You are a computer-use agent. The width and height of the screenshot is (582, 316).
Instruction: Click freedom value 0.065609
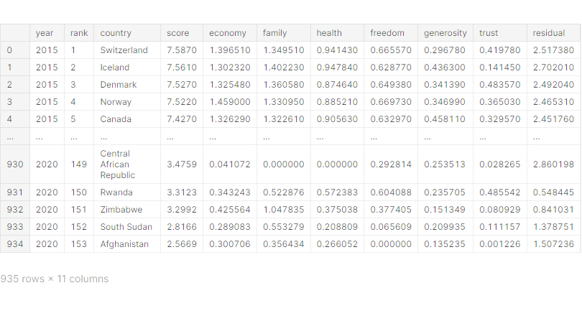pos(391,227)
